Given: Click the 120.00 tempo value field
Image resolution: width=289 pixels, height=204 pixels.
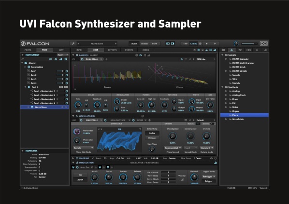Looking at the screenshot, I should click(193, 43).
